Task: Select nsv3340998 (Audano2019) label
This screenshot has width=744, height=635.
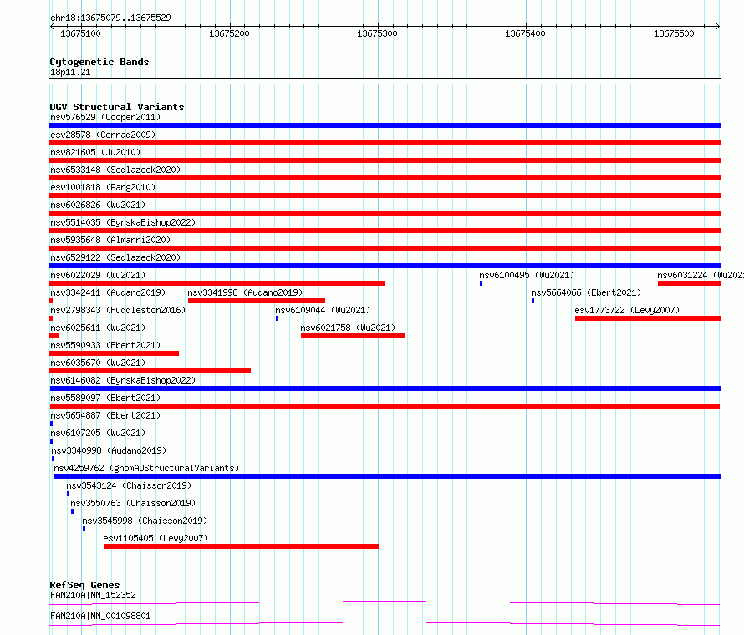Action: pos(109,450)
